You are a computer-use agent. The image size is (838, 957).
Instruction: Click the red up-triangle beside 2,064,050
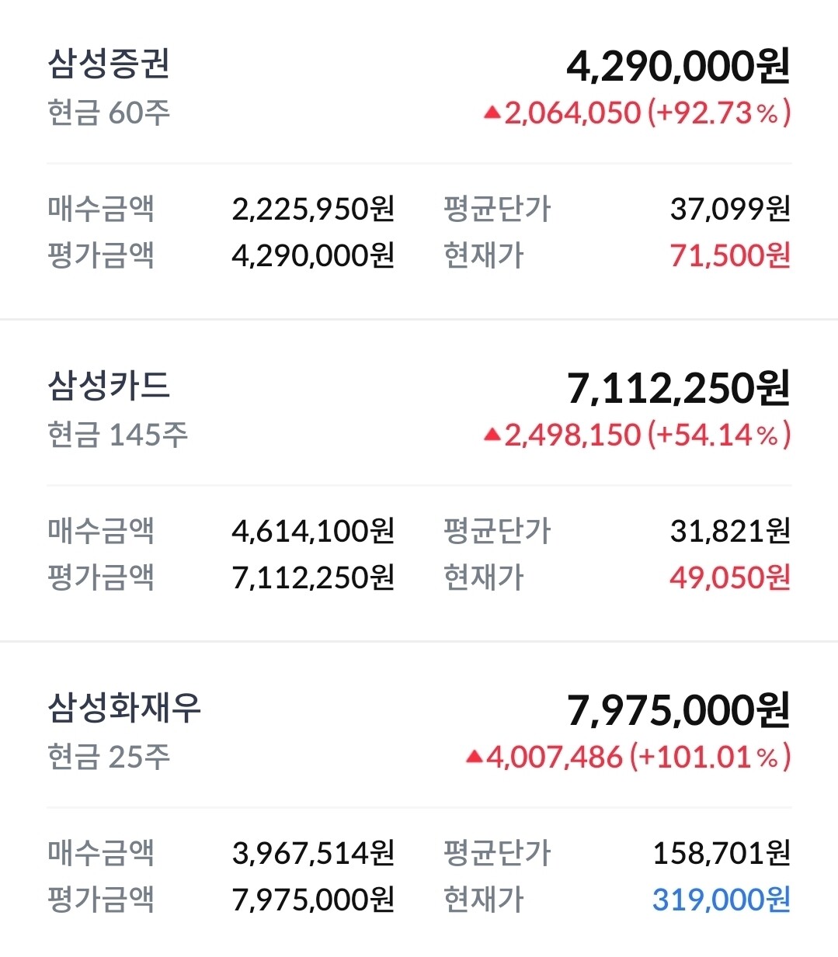[x=492, y=113]
